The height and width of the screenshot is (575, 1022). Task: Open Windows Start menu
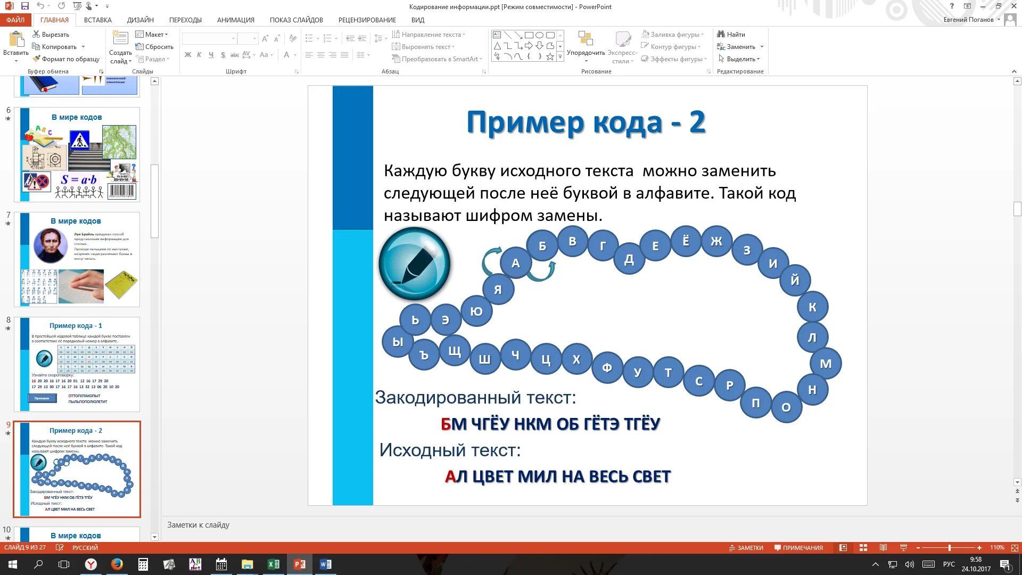[13, 564]
